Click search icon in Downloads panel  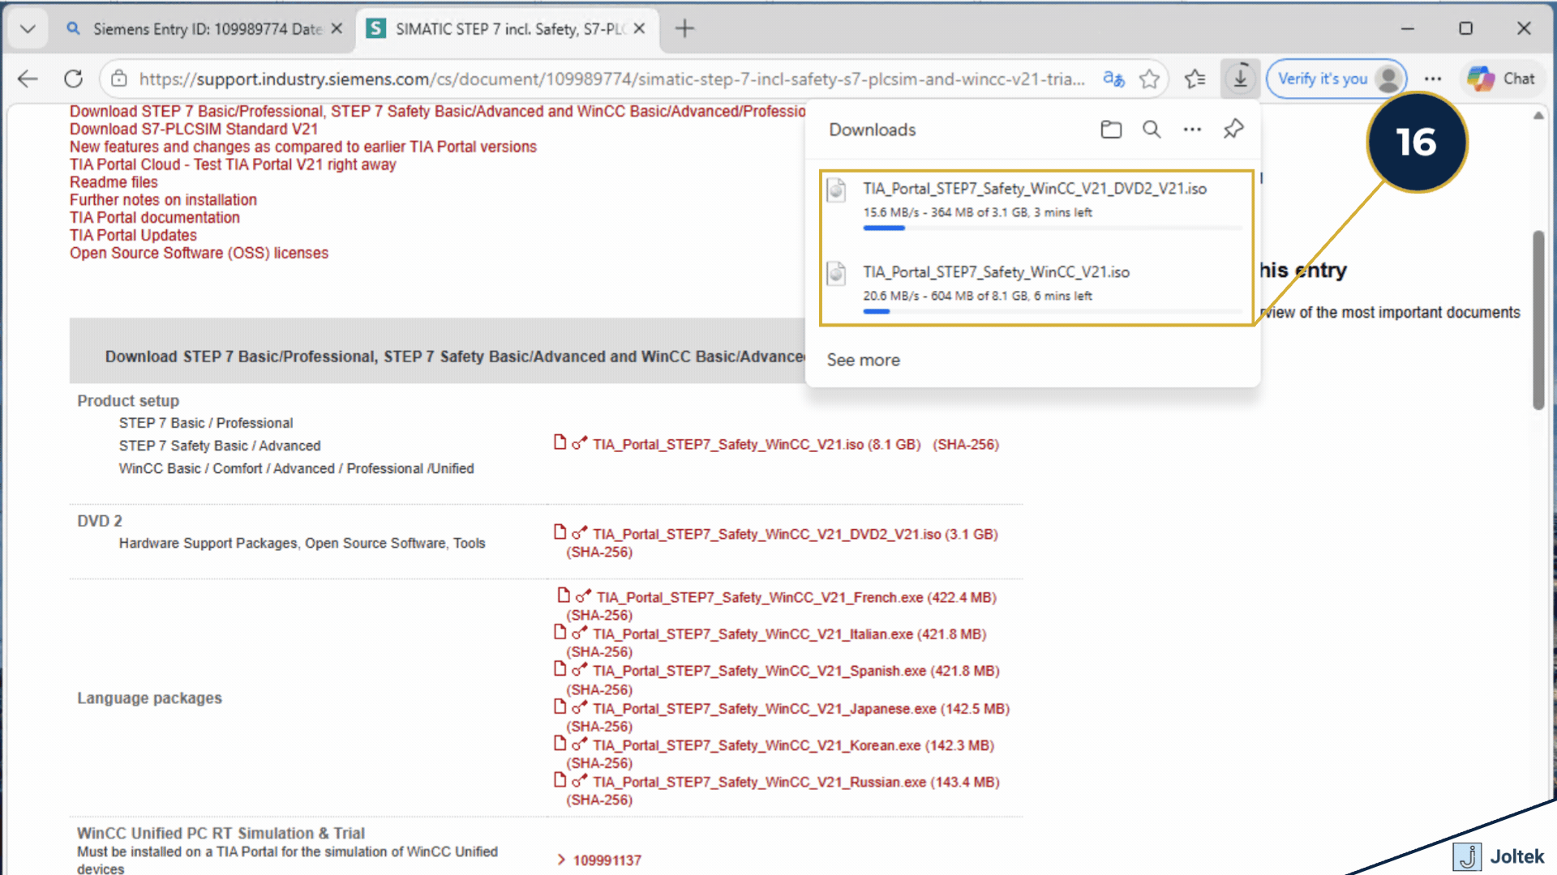(1152, 130)
